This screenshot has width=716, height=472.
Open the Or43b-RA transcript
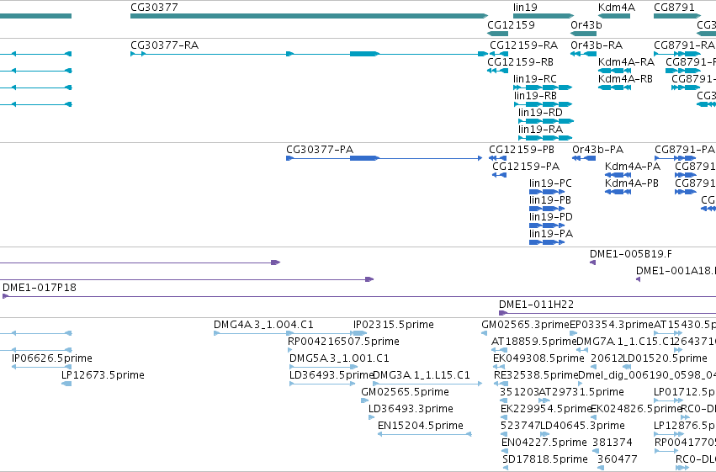tap(597, 45)
